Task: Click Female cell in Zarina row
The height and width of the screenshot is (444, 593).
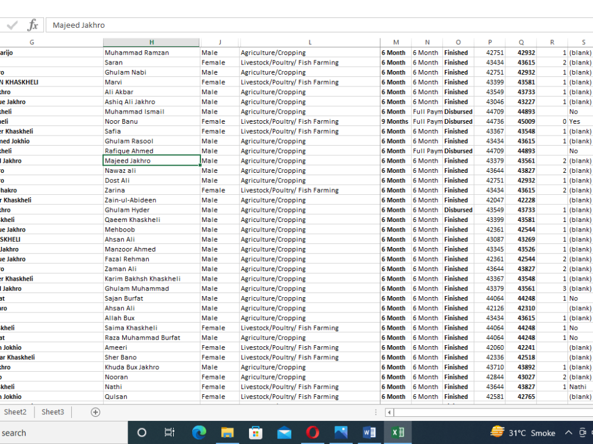Action: pos(220,190)
